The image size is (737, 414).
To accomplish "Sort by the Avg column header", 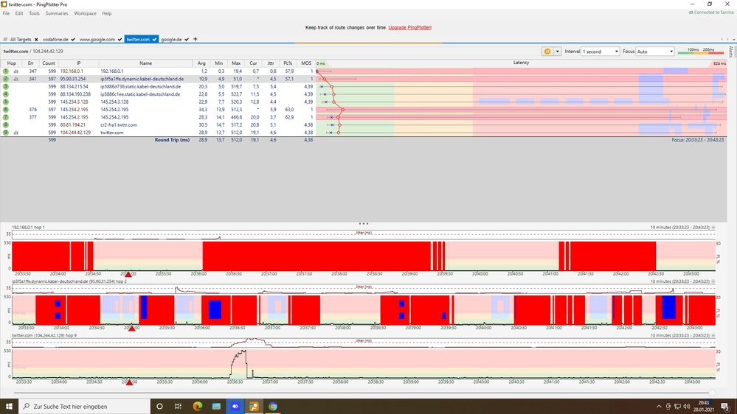I will 201,63.
